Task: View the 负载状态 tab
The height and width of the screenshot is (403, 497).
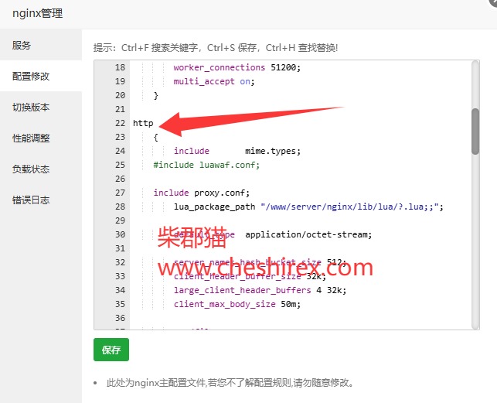Action: [40, 169]
